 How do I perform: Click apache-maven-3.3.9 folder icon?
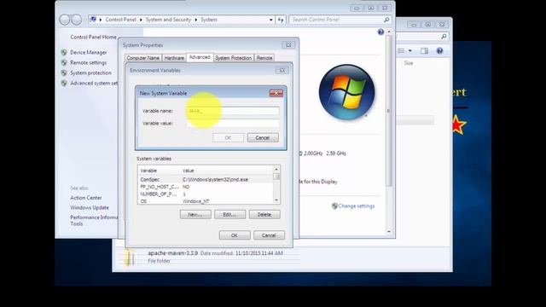[130, 258]
